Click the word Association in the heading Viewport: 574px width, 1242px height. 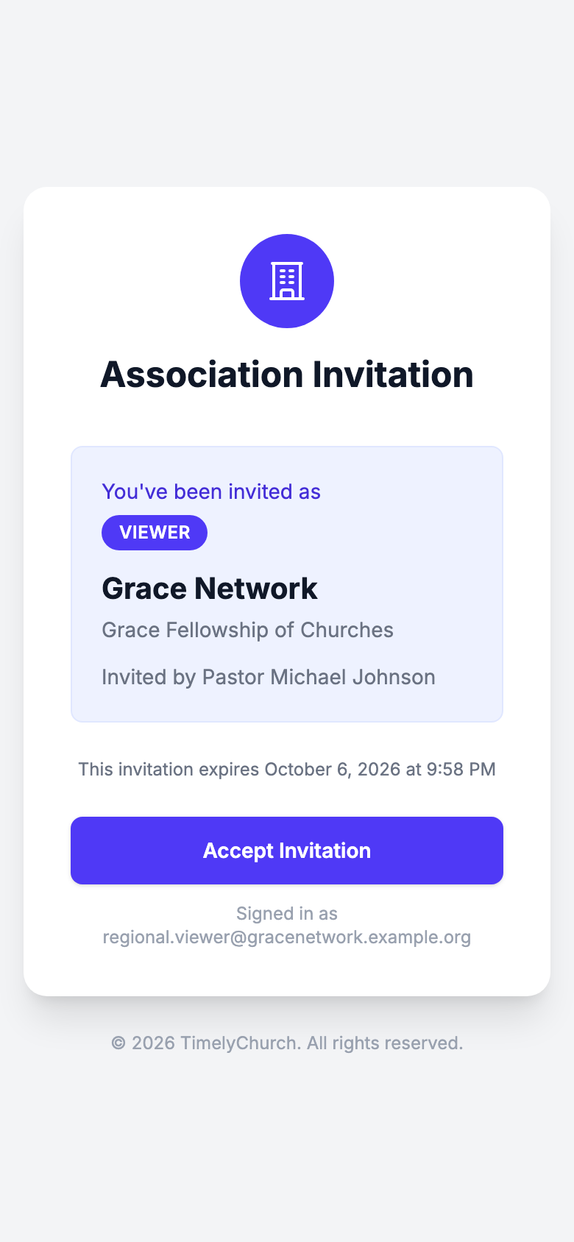click(201, 375)
